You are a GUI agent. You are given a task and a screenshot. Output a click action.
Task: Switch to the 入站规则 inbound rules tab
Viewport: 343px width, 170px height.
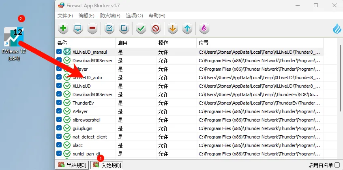[x=107, y=165]
